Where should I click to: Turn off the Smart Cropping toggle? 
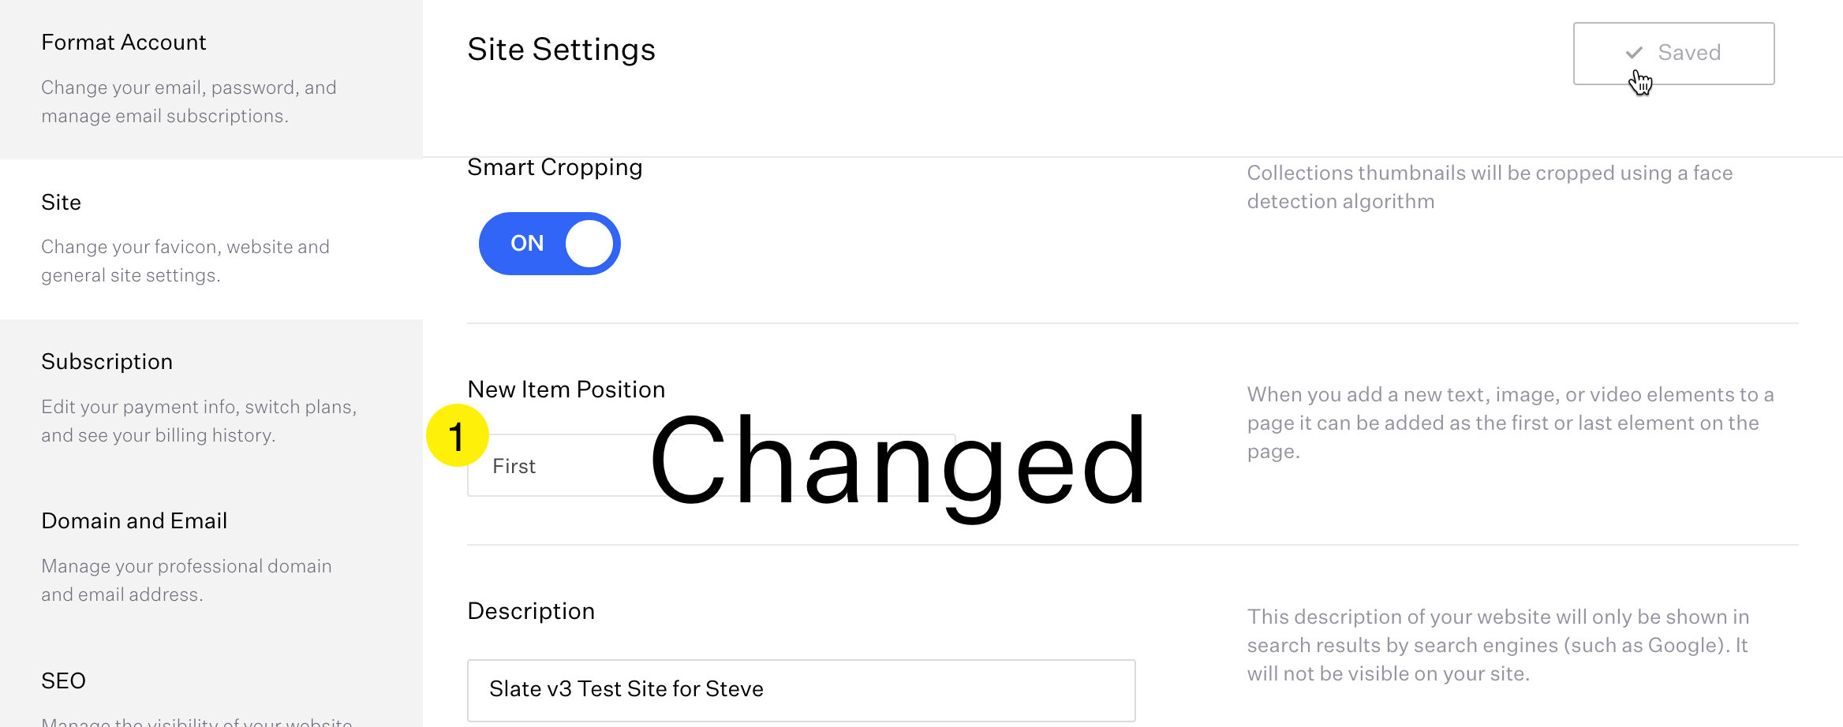point(549,244)
